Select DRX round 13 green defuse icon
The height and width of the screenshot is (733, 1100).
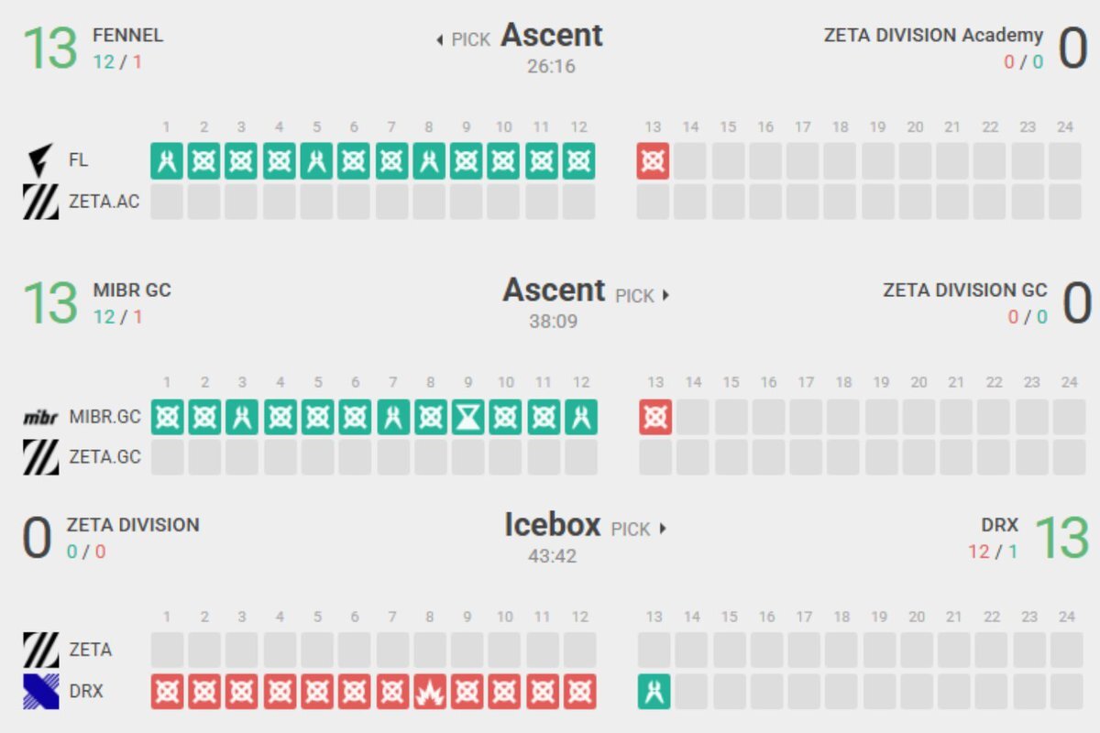click(654, 692)
